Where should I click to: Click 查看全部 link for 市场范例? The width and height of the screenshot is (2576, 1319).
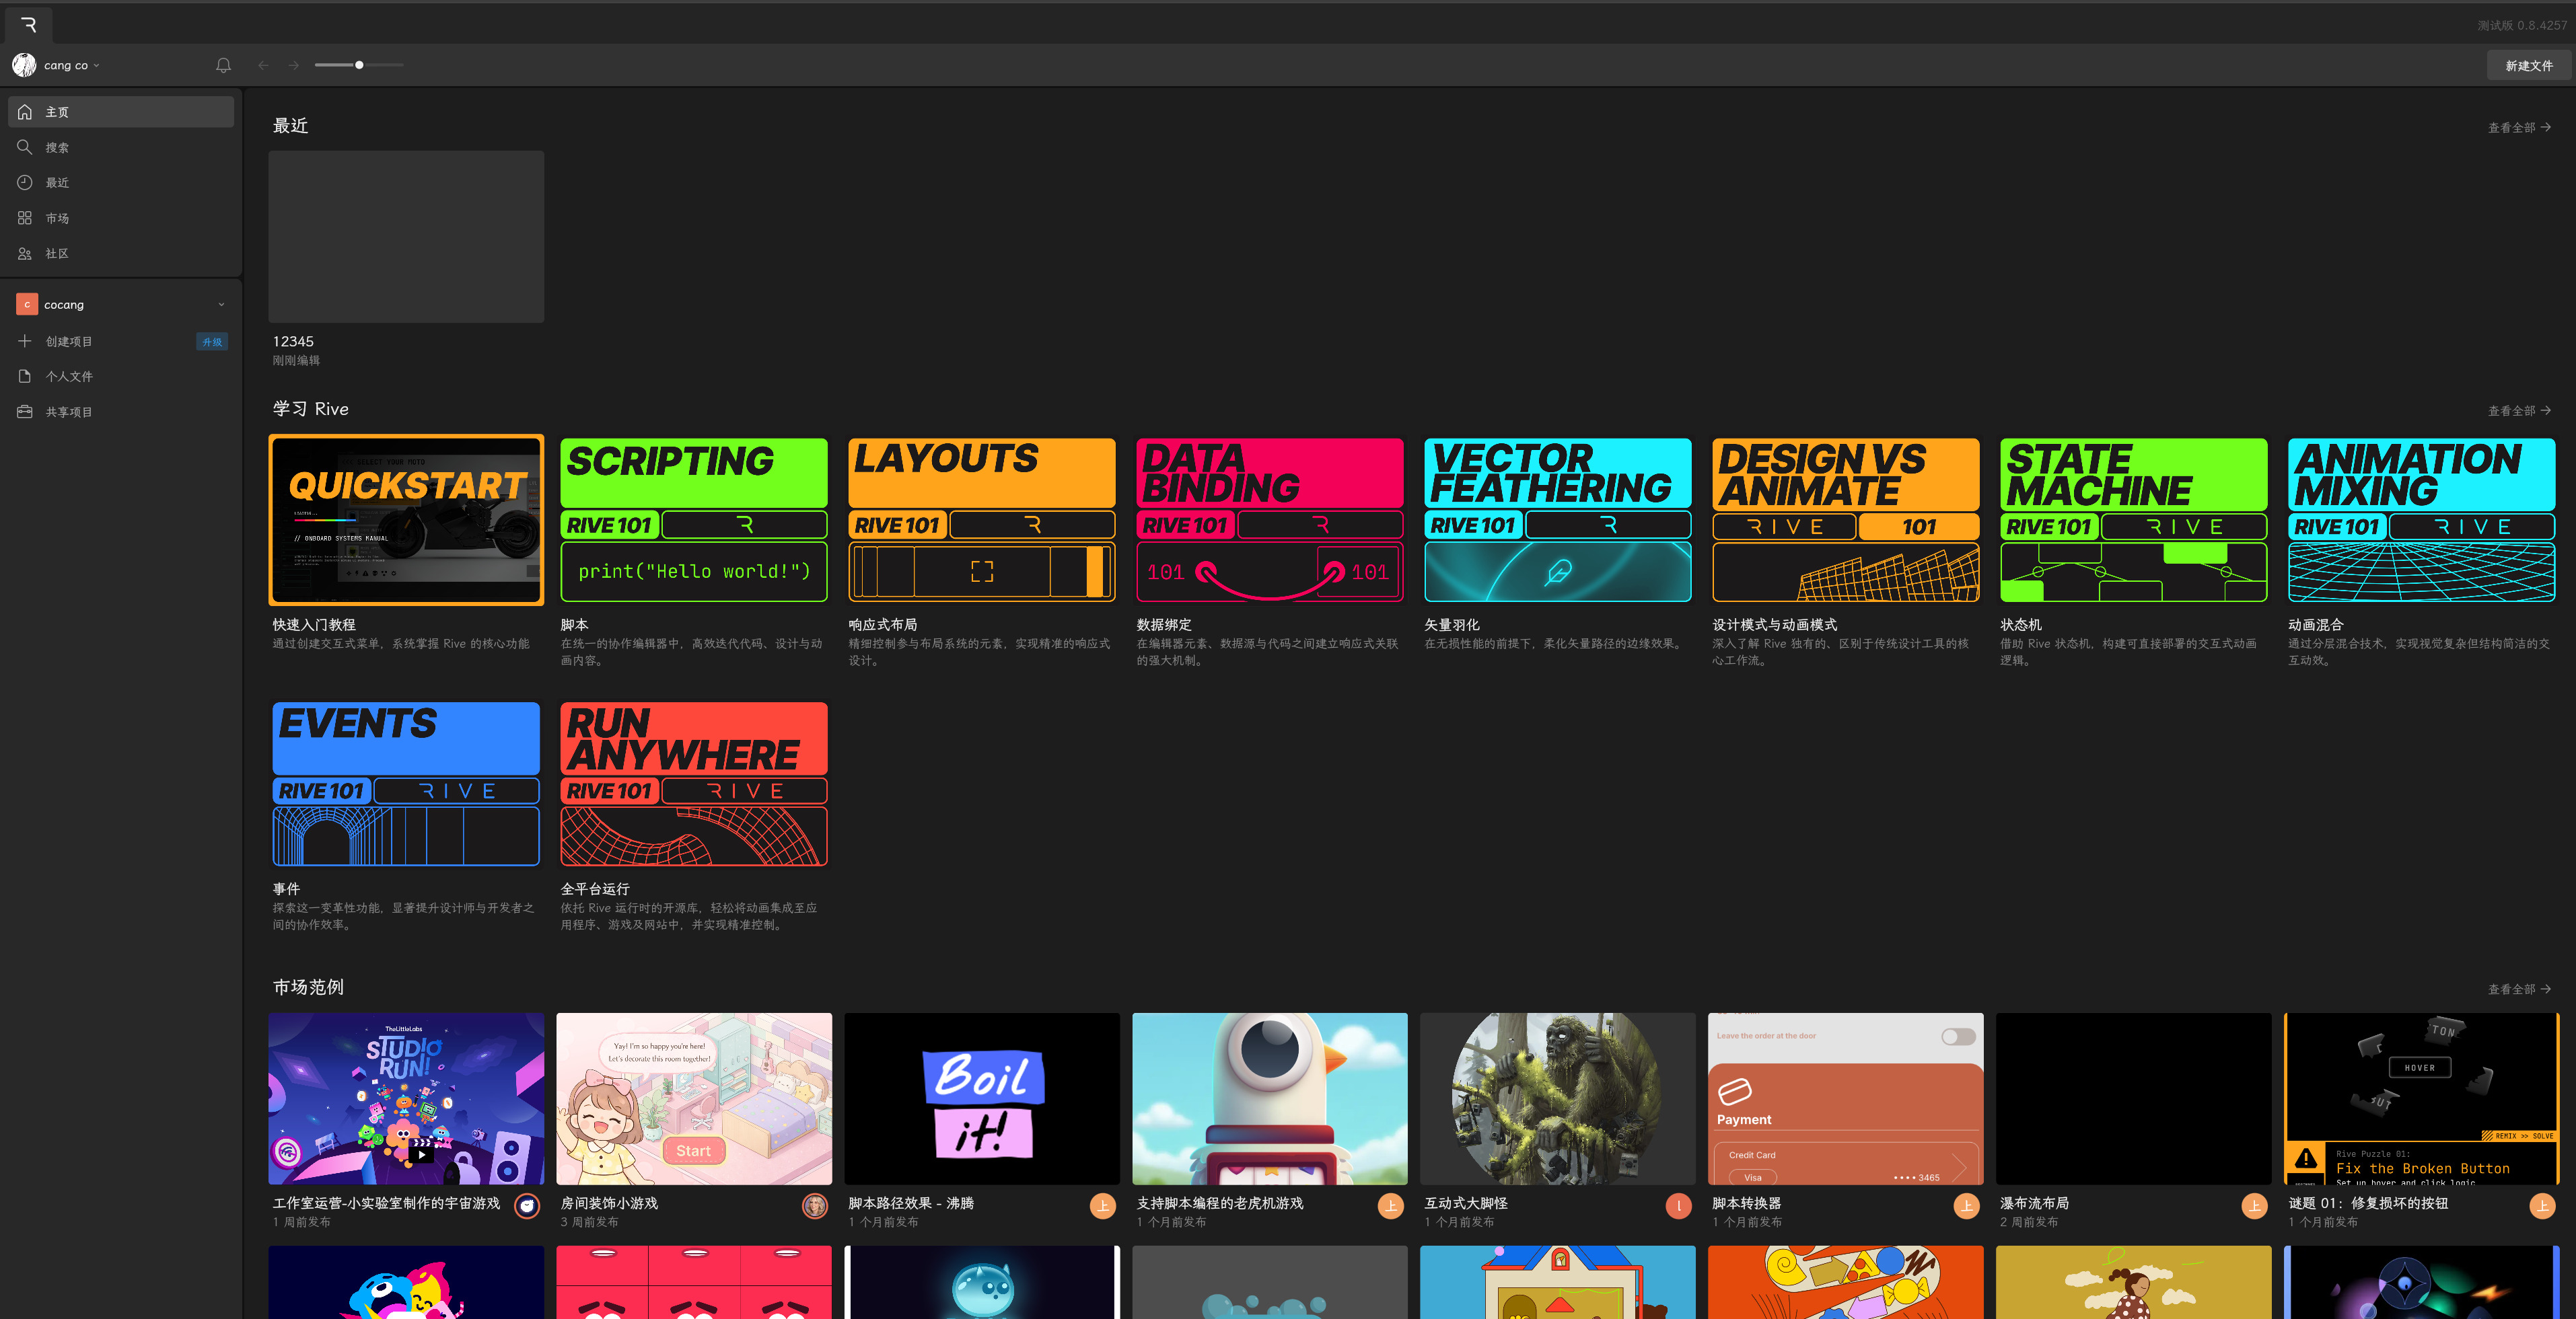pos(2518,989)
